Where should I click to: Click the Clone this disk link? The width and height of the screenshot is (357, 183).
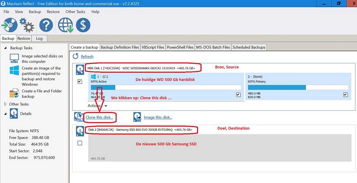(x=99, y=117)
